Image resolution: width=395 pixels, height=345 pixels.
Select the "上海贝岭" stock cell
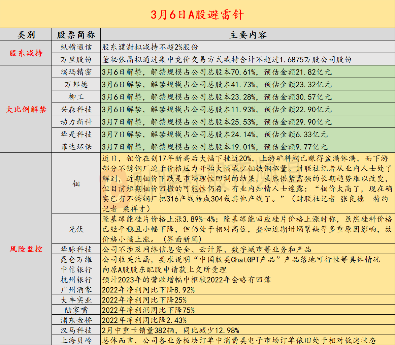click(76, 340)
